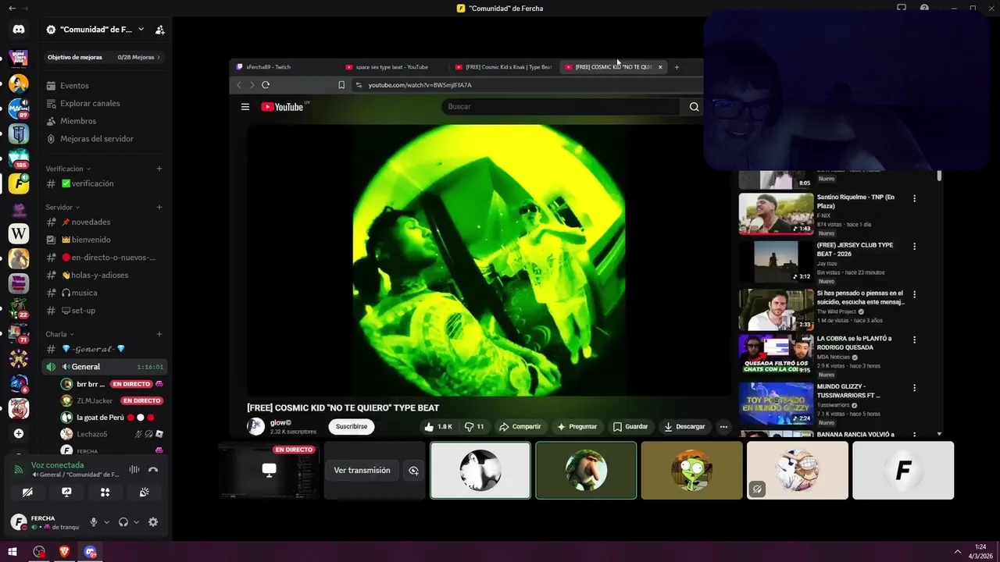Click Descargar under the video
Image resolution: width=1000 pixels, height=562 pixels.
pyautogui.click(x=684, y=427)
